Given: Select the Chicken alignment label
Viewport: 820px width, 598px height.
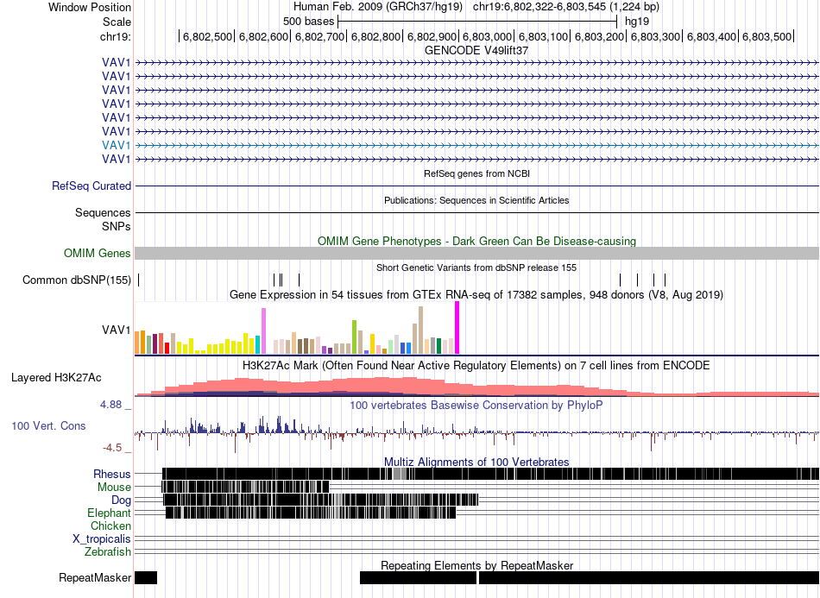Looking at the screenshot, I should point(110,526).
